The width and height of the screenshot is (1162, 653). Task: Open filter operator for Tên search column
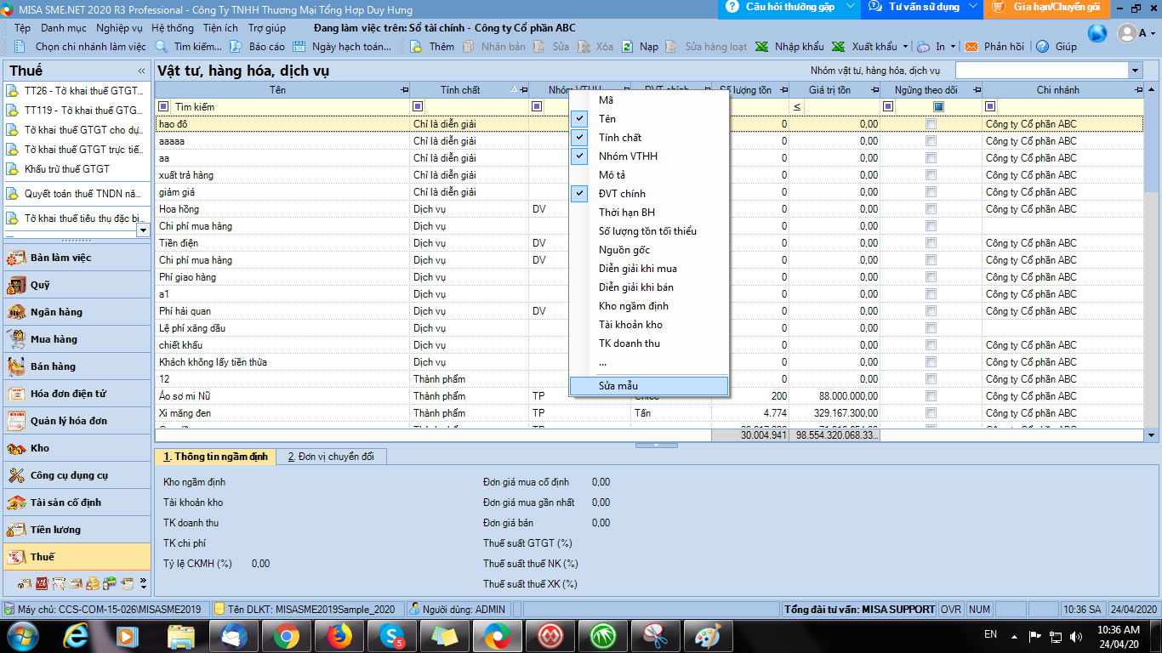pyautogui.click(x=164, y=107)
